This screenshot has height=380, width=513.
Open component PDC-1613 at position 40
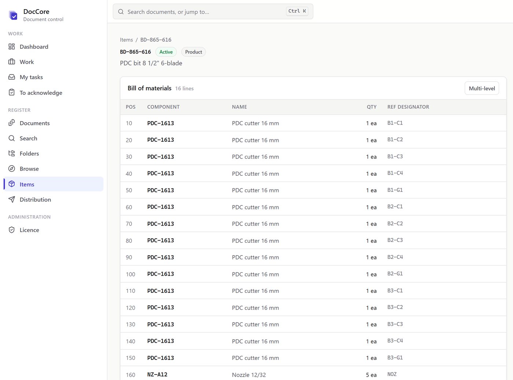click(160, 173)
